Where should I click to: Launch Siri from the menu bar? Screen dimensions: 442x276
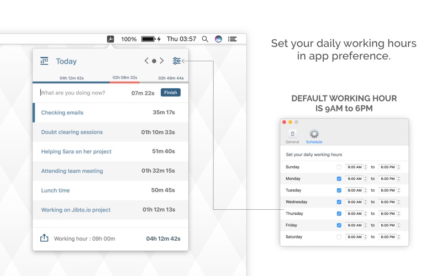coord(218,39)
